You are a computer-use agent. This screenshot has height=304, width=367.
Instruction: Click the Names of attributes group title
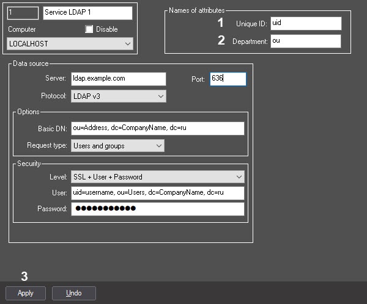(196, 10)
